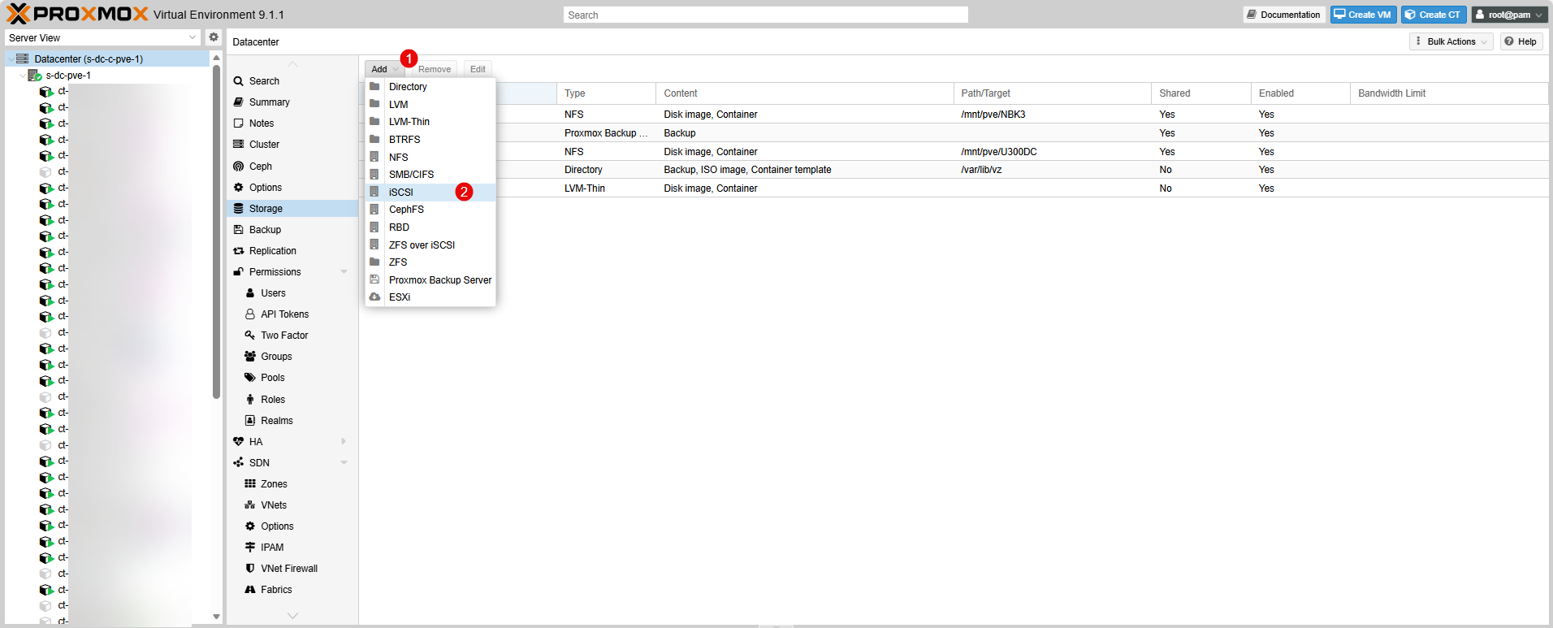The height and width of the screenshot is (628, 1553).
Task: Open the root@pam user menu
Action: (1509, 15)
